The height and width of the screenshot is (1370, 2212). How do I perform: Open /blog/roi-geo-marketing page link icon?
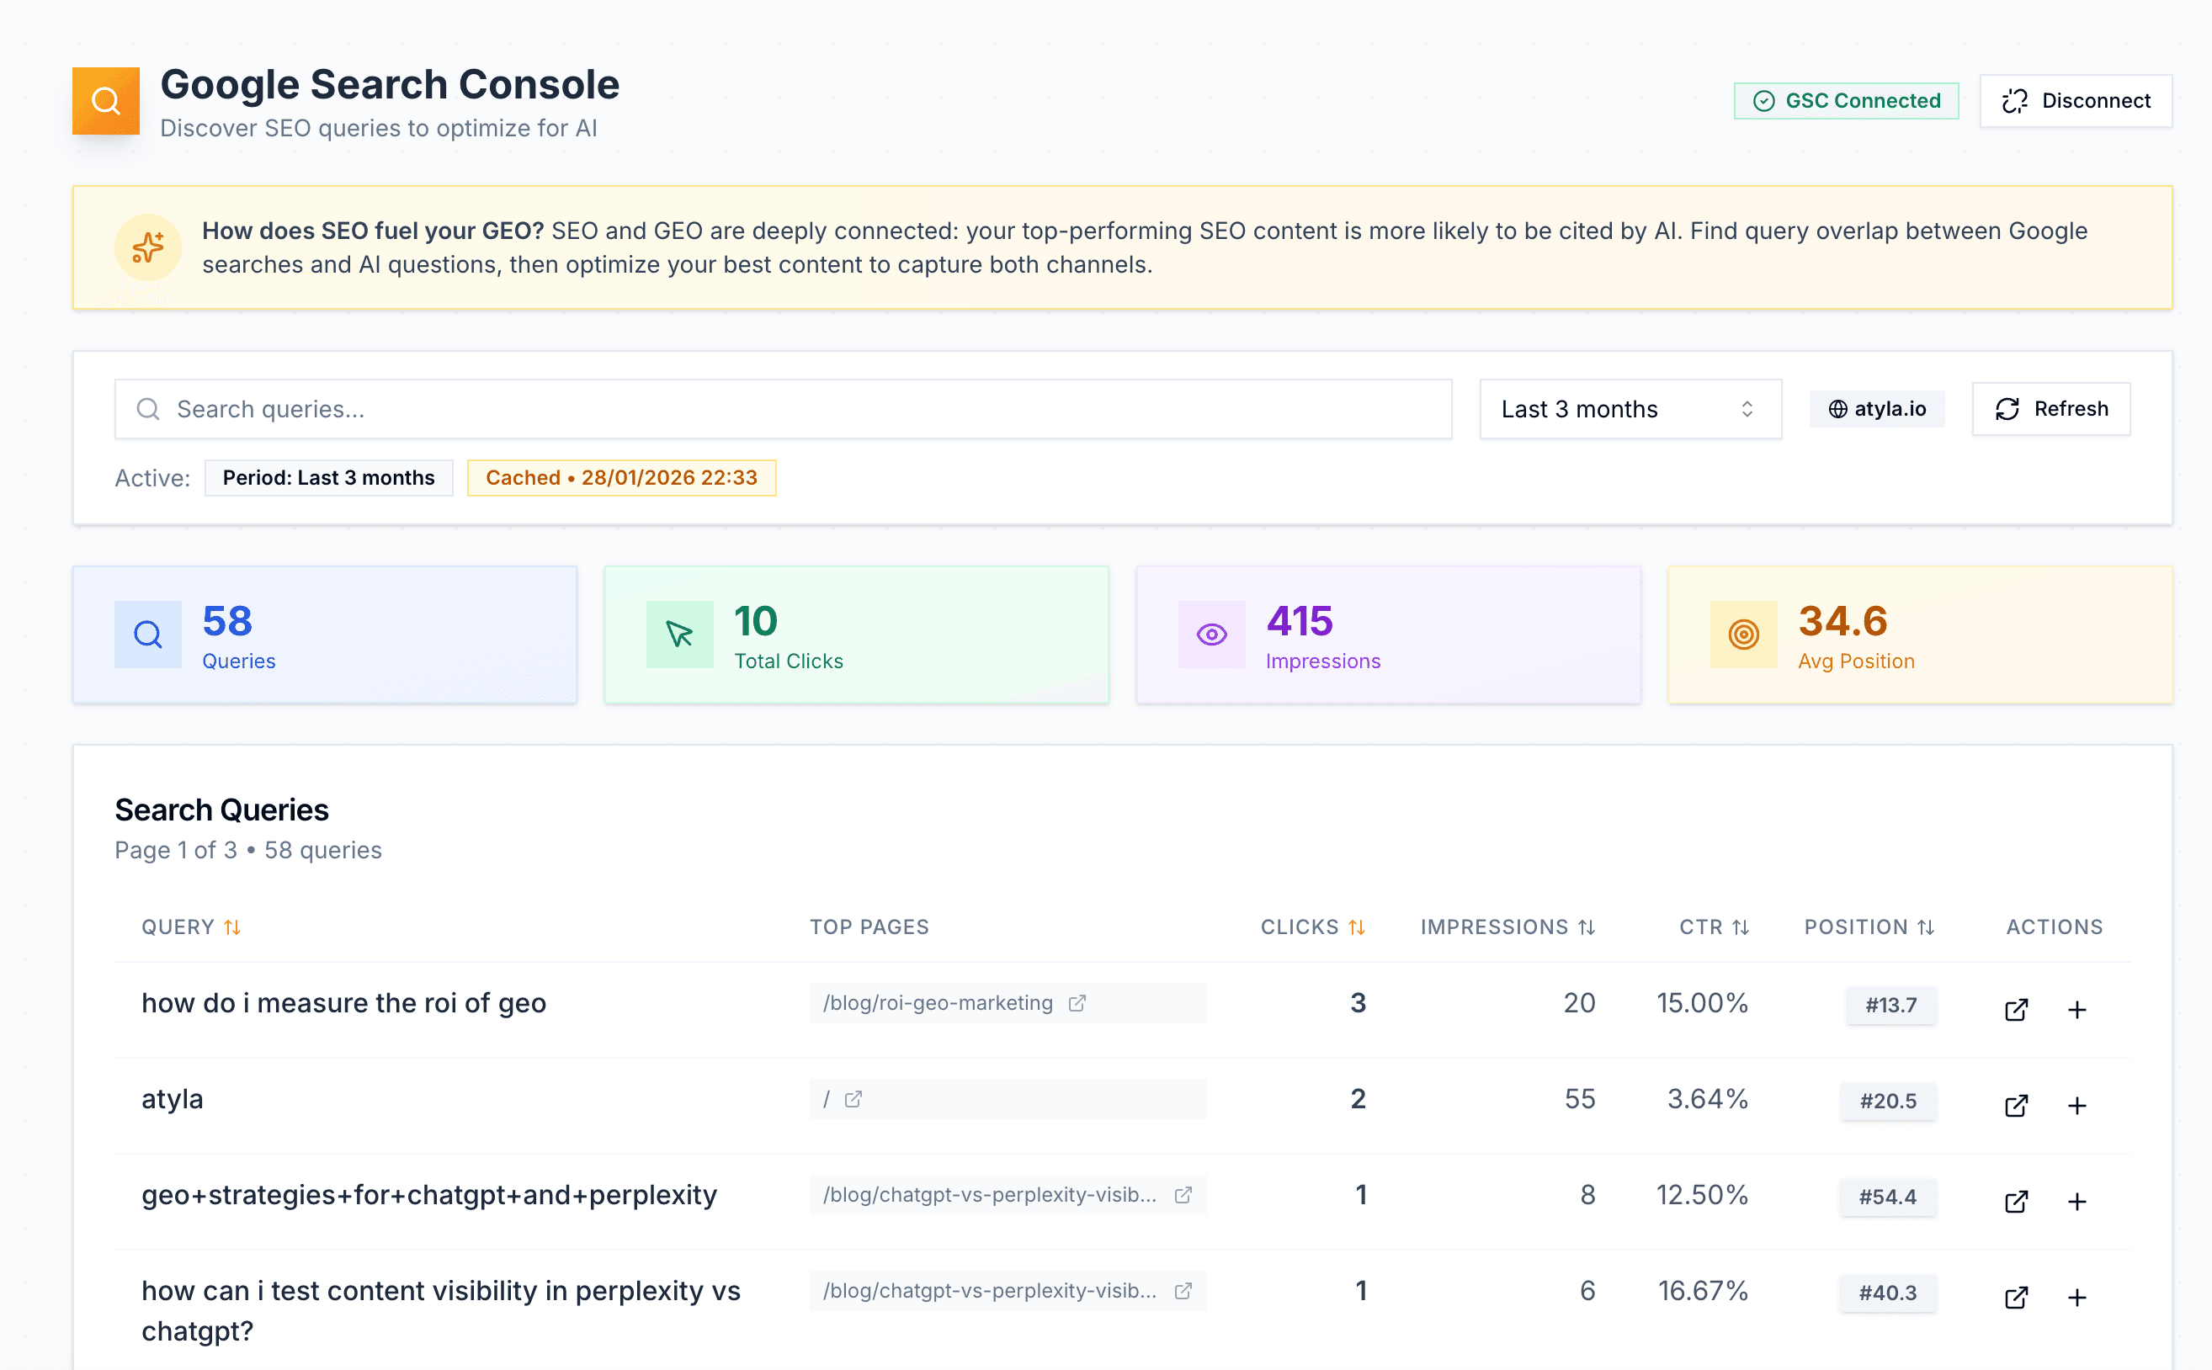pos(1077,1003)
